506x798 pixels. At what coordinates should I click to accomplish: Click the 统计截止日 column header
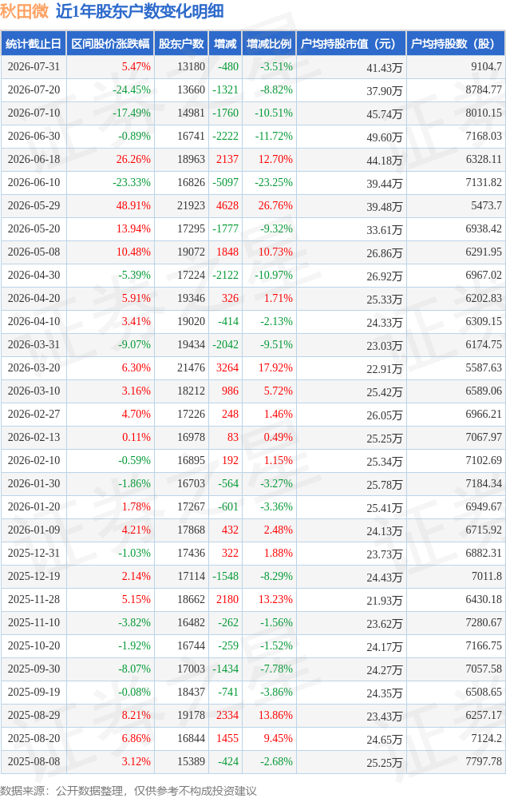pyautogui.click(x=34, y=44)
